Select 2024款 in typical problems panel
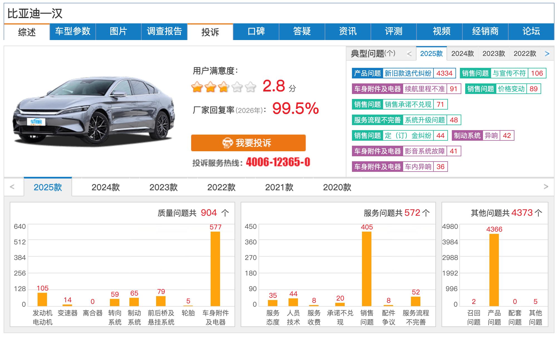This screenshot has width=557, height=337. click(462, 54)
